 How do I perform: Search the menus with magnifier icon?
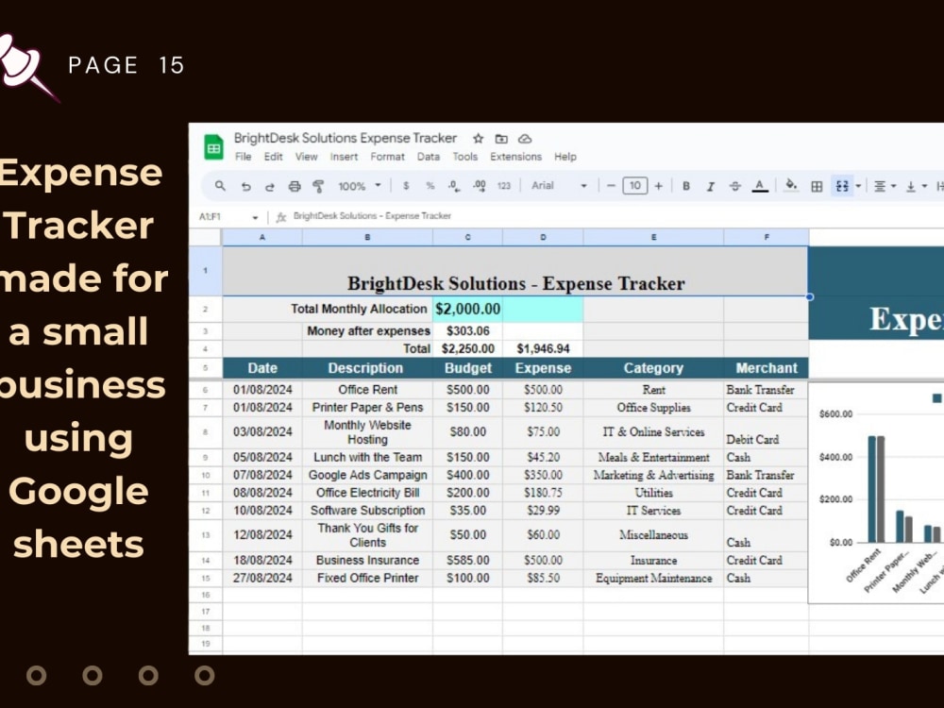[x=220, y=186]
